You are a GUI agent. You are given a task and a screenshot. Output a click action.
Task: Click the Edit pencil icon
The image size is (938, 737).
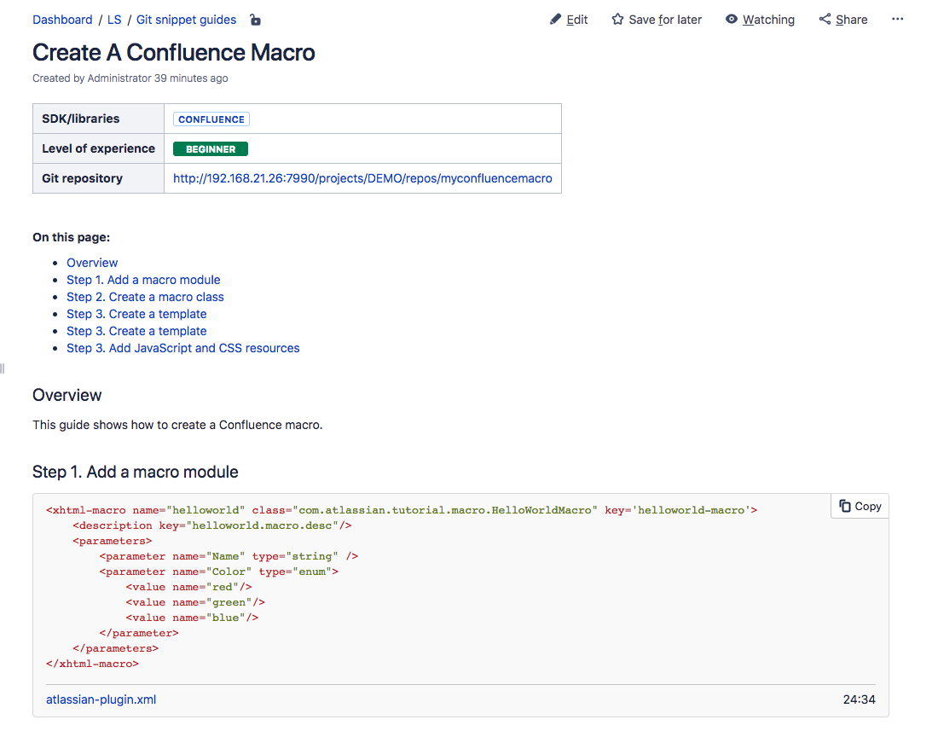tap(554, 19)
